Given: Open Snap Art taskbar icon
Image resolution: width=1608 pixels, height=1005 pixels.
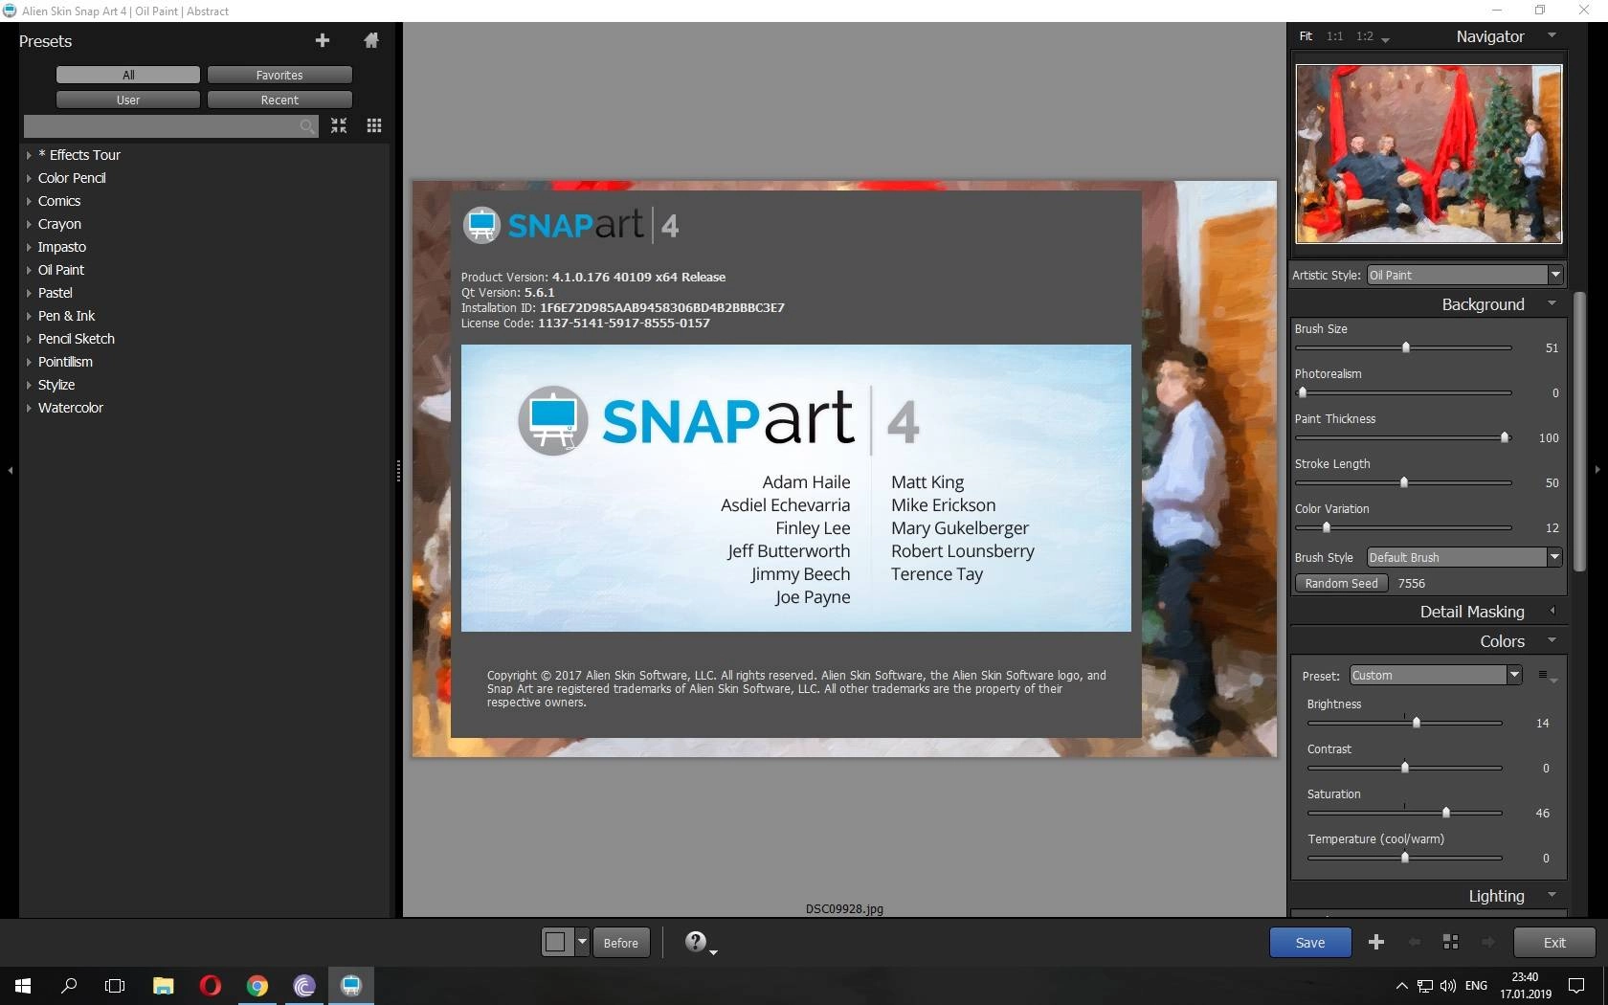Looking at the screenshot, I should pos(351,985).
